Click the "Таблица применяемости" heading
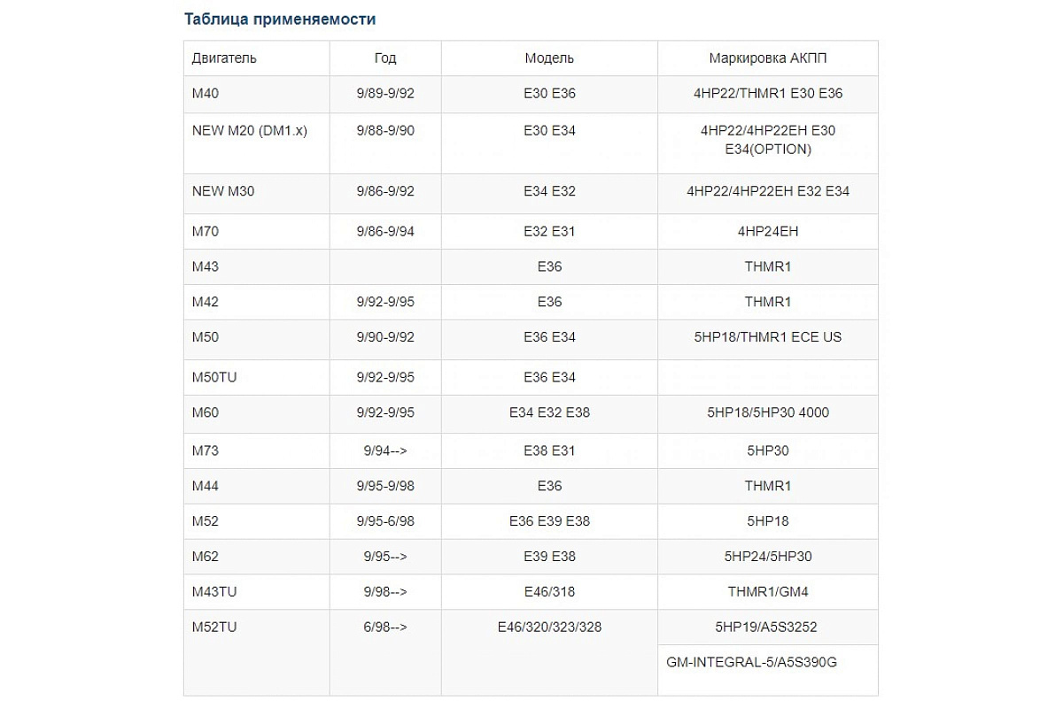1063x708 pixels. [x=279, y=19]
